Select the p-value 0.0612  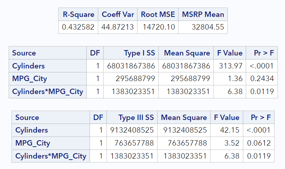[259, 143]
